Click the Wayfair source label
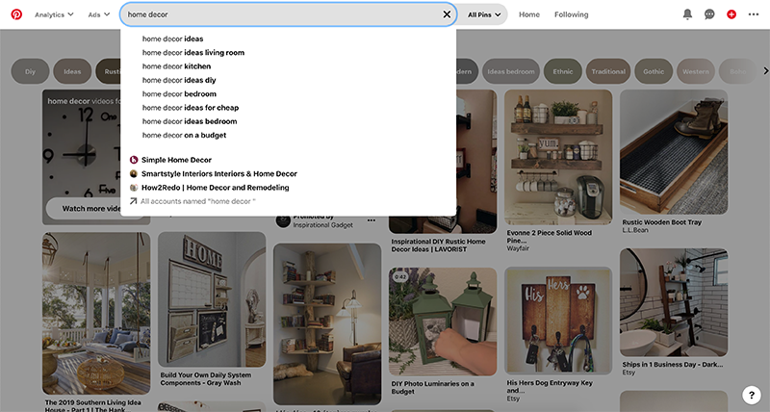770x412 pixels. point(518,248)
